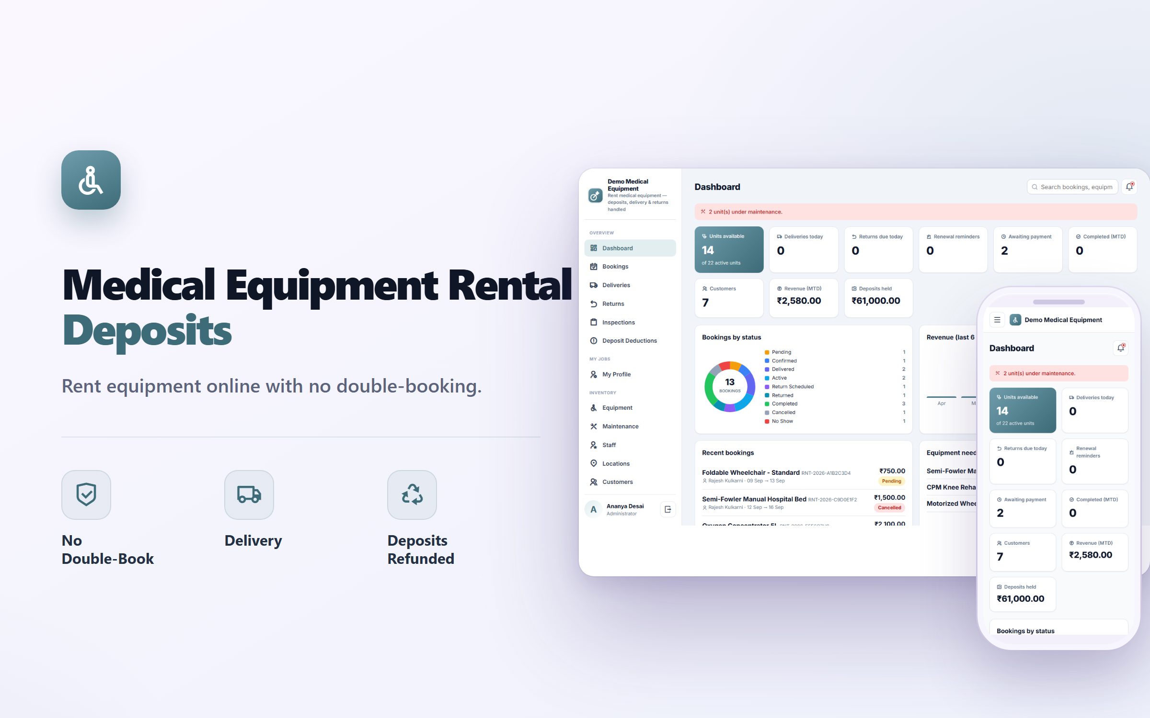1150x718 pixels.
Task: Open Returns in the sidebar
Action: (630, 304)
